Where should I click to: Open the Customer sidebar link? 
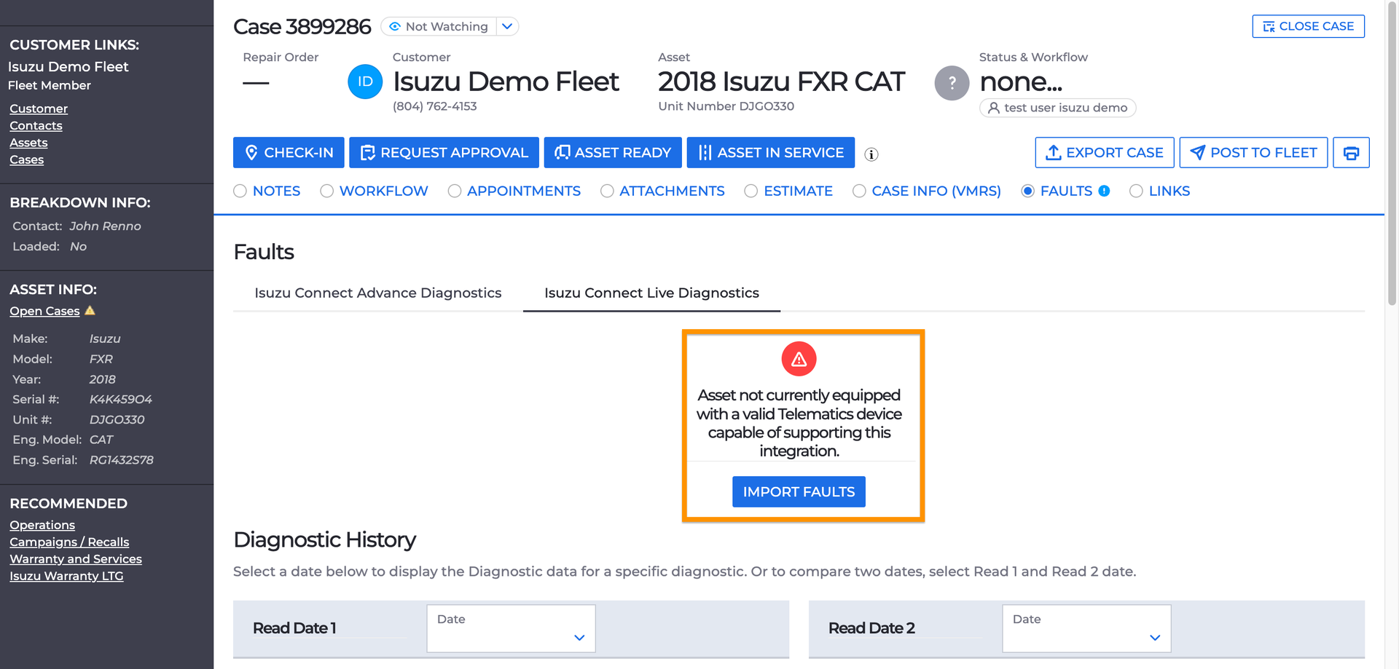39,108
